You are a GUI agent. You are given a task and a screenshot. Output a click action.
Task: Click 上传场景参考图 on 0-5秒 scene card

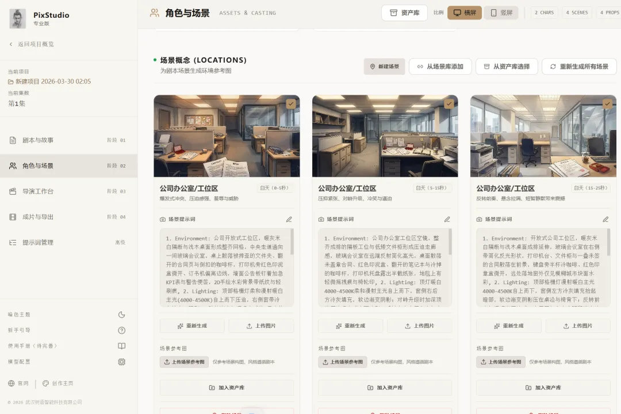pyautogui.click(x=184, y=362)
